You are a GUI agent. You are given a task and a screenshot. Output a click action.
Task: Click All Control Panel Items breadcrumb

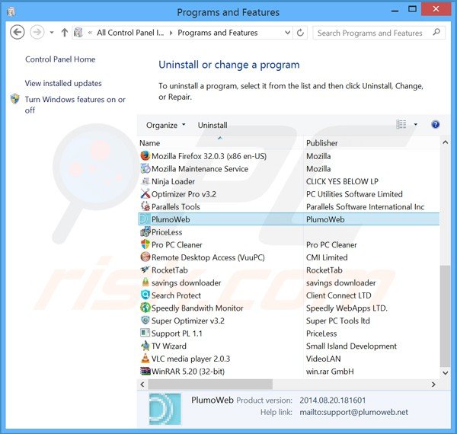130,33
